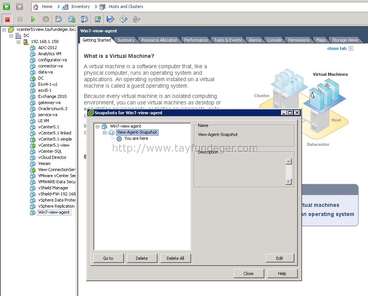This screenshot has width=368, height=296.
Task: Click Close in the Snapshots dialog
Action: (249, 274)
